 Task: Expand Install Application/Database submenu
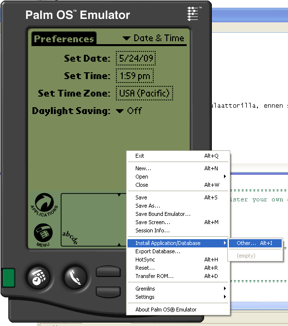click(x=178, y=243)
